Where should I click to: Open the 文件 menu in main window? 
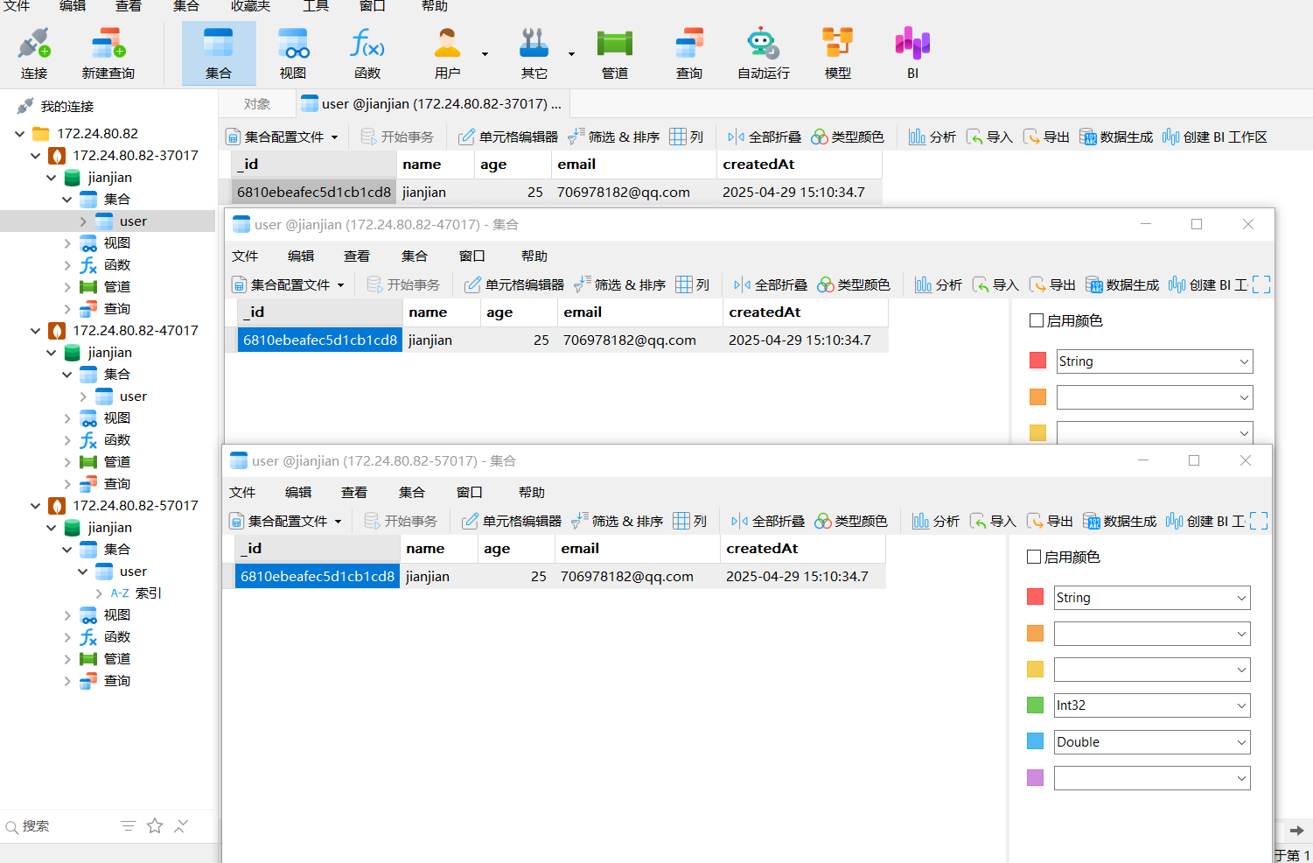click(x=17, y=6)
